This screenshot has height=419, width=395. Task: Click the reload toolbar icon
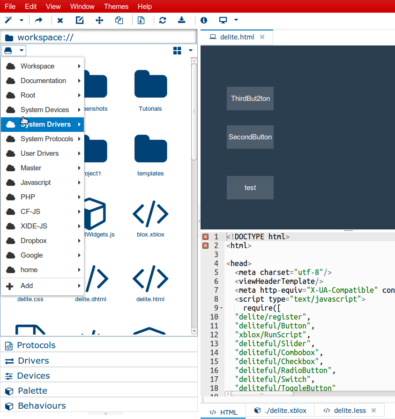(x=163, y=20)
